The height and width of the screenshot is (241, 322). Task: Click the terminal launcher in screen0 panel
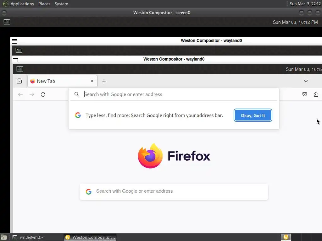click(x=7, y=22)
